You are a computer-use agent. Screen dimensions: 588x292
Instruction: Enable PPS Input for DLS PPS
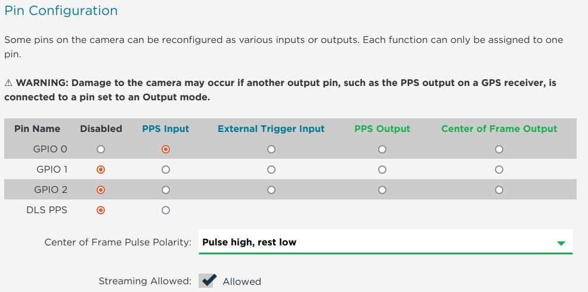tap(166, 210)
